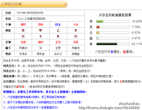The height and width of the screenshot is (110, 142).
Task: Click the 亥 earthly branch cell
Action: click(x=58, y=36)
